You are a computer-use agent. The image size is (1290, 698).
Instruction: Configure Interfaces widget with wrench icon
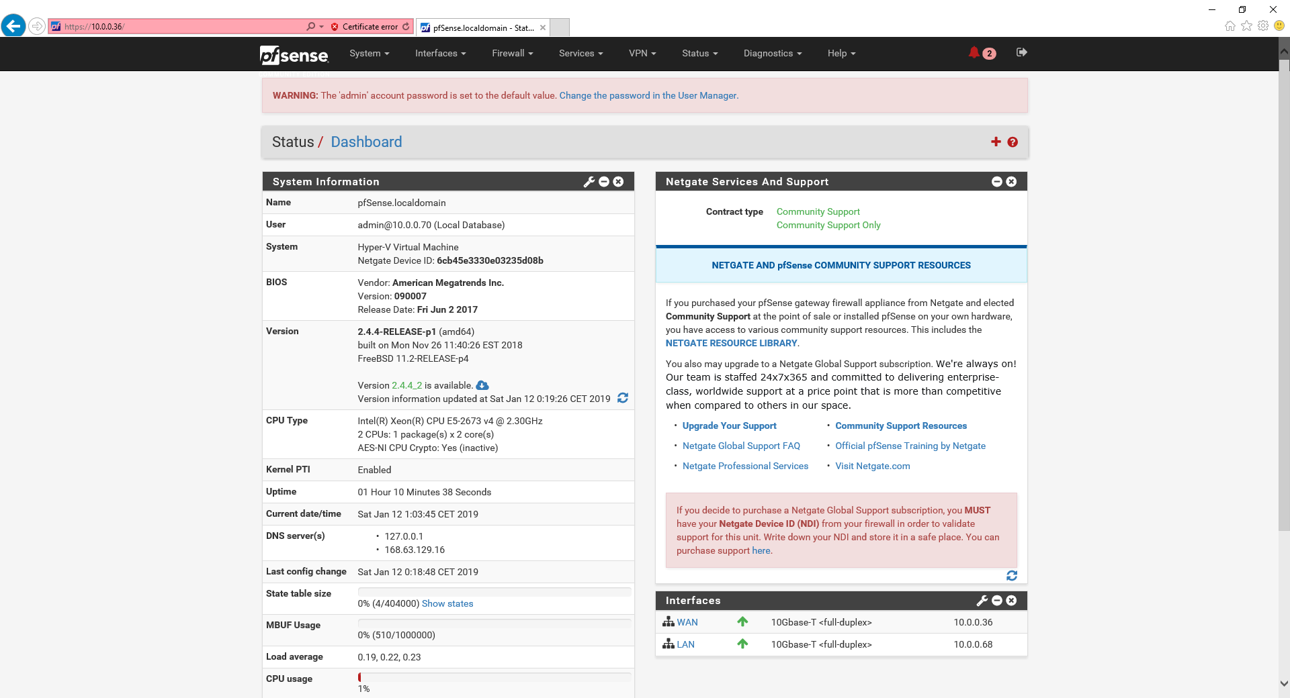pos(982,601)
